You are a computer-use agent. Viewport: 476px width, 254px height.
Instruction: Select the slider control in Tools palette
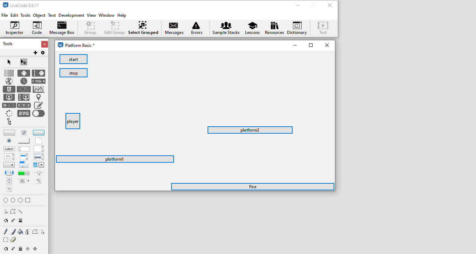(x=38, y=173)
